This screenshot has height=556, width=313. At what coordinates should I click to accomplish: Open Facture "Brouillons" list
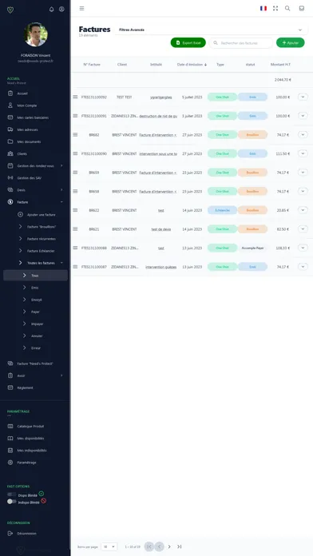coord(35,227)
